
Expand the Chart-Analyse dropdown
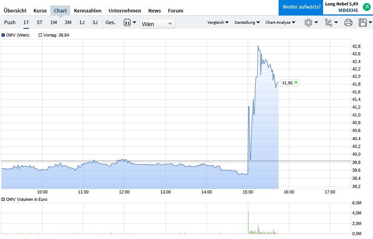click(280, 22)
